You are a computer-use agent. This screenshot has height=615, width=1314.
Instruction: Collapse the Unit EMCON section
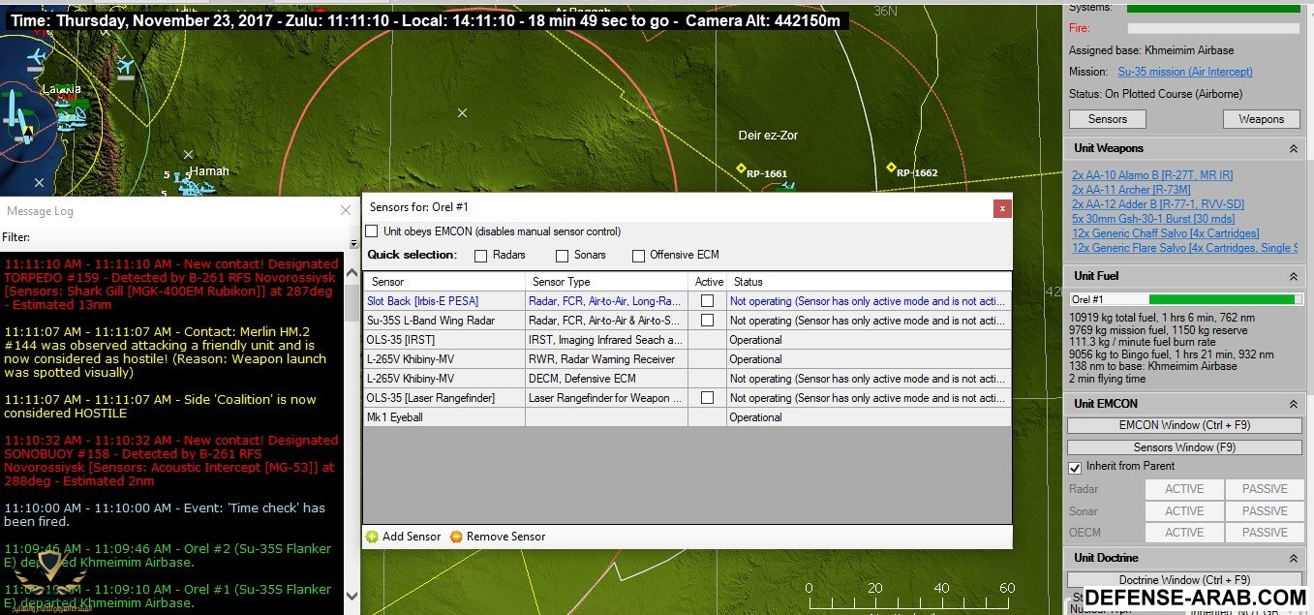[x=1293, y=404]
